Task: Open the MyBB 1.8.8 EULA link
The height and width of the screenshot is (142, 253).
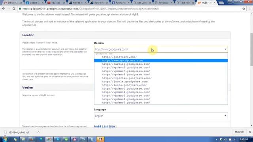Action: (x=104, y=127)
